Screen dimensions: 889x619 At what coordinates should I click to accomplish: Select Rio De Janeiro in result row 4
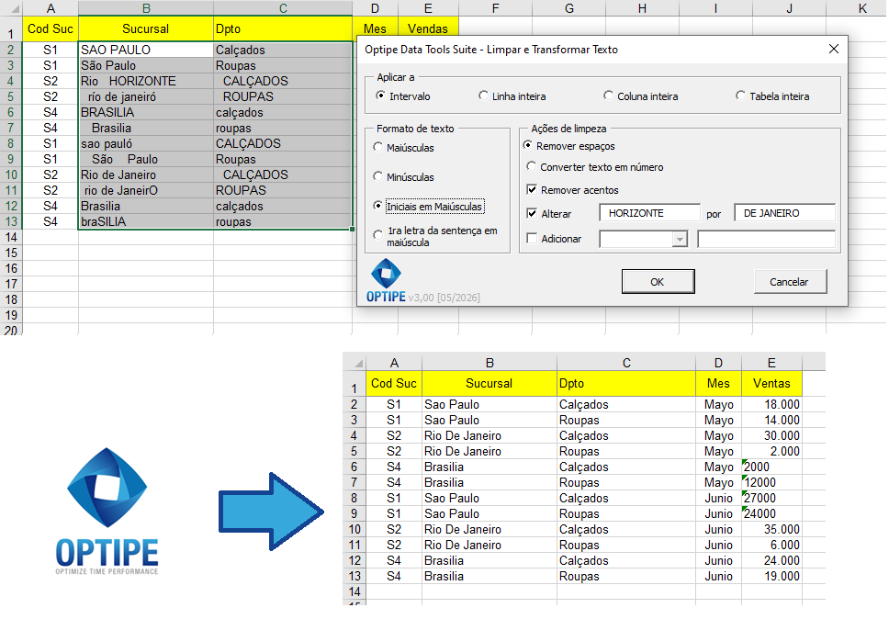490,435
